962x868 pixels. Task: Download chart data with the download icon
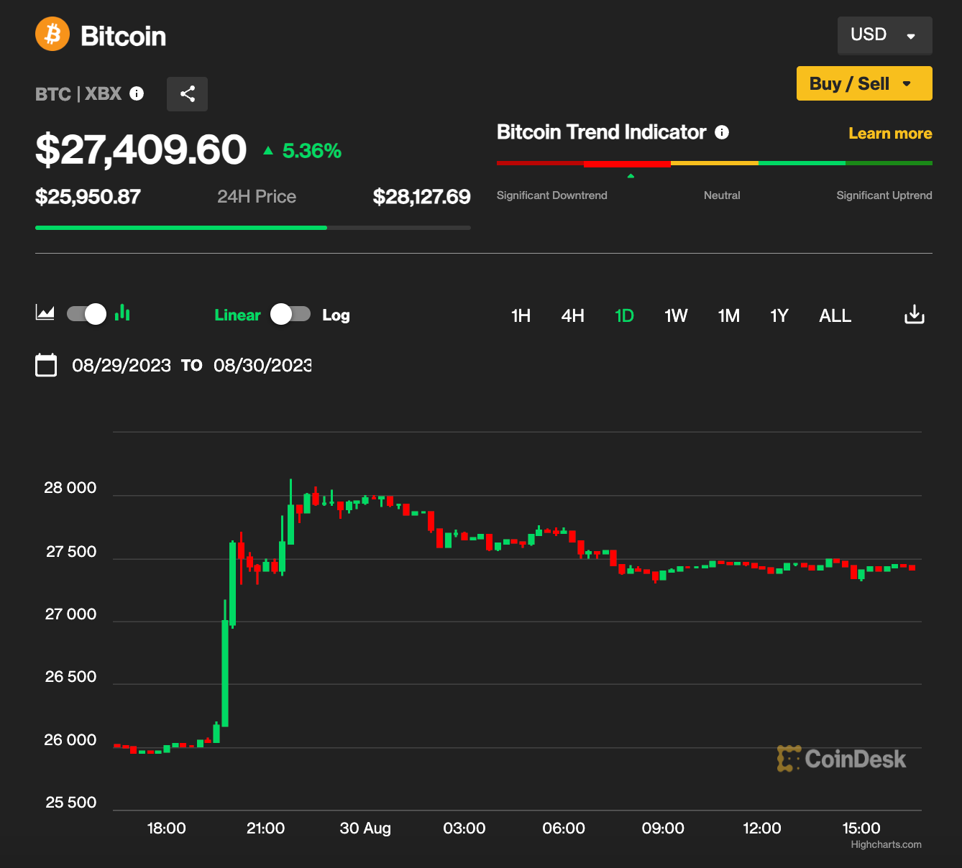(914, 314)
